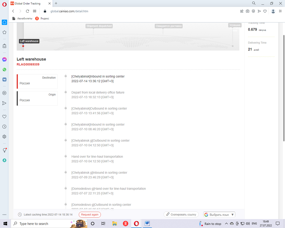
Task: Click the Request again button
Action: tap(90, 215)
